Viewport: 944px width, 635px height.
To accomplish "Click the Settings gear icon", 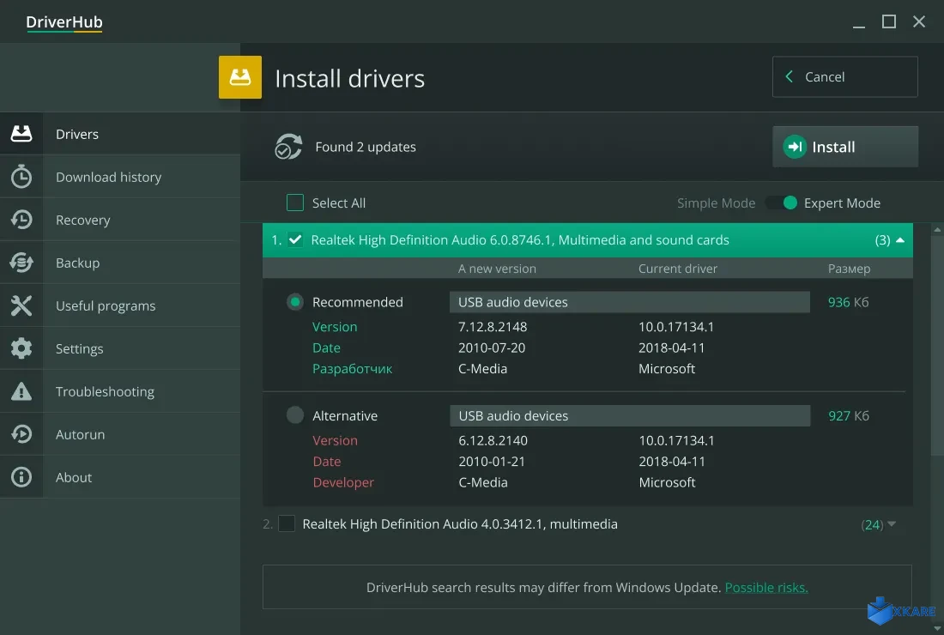I will click(21, 348).
